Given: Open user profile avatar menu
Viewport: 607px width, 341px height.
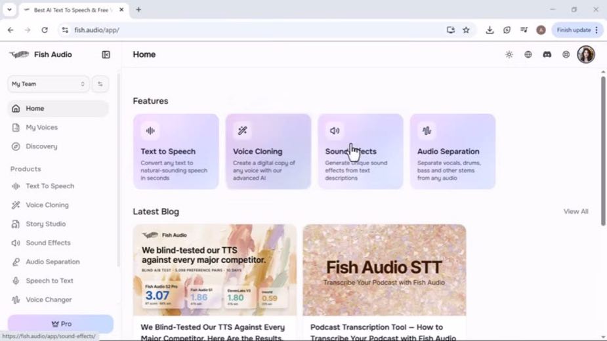Looking at the screenshot, I should 586,54.
